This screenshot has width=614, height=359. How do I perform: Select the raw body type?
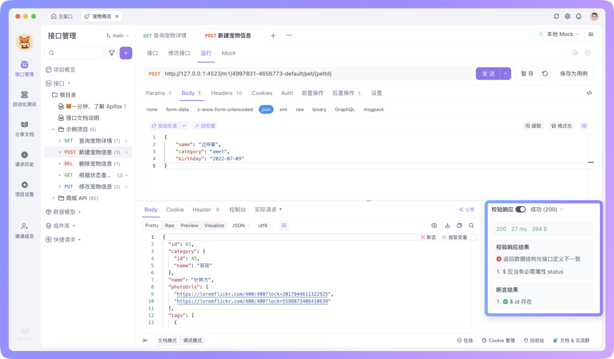pos(300,109)
